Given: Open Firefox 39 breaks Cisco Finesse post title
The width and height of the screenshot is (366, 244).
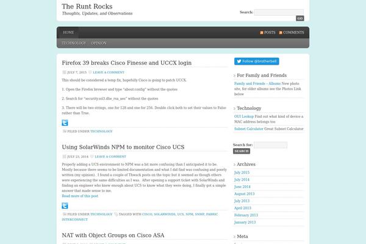Looking at the screenshot, I should (x=126, y=63).
